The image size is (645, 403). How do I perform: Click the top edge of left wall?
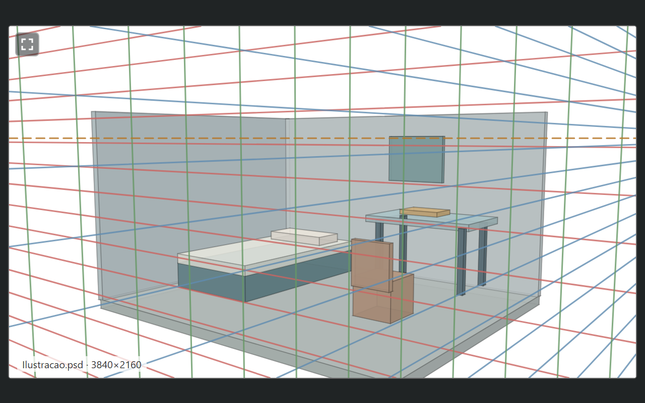(x=189, y=115)
